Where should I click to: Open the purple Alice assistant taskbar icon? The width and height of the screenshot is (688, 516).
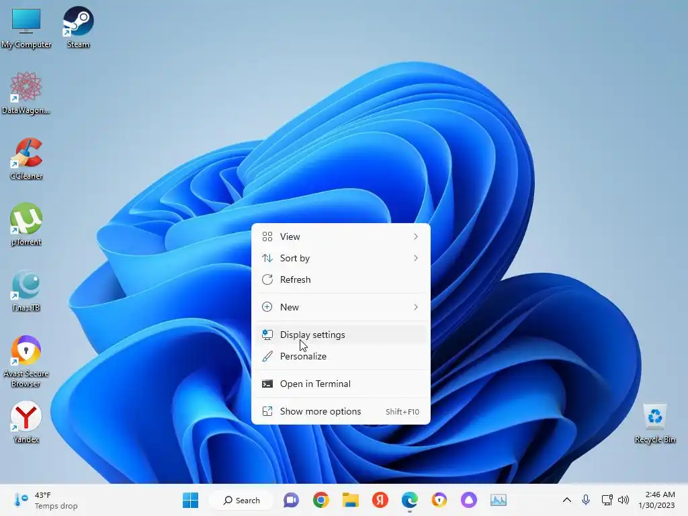[468, 500]
